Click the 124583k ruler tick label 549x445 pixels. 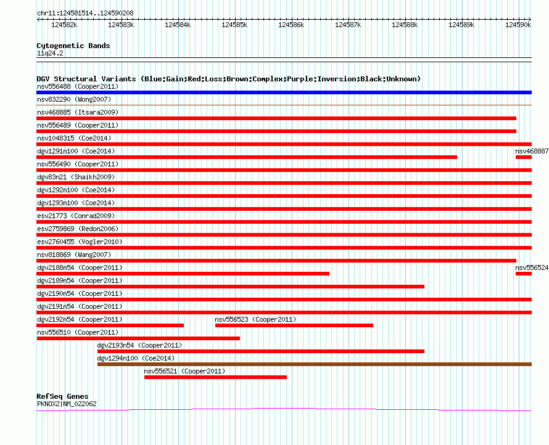pyautogui.click(x=121, y=25)
